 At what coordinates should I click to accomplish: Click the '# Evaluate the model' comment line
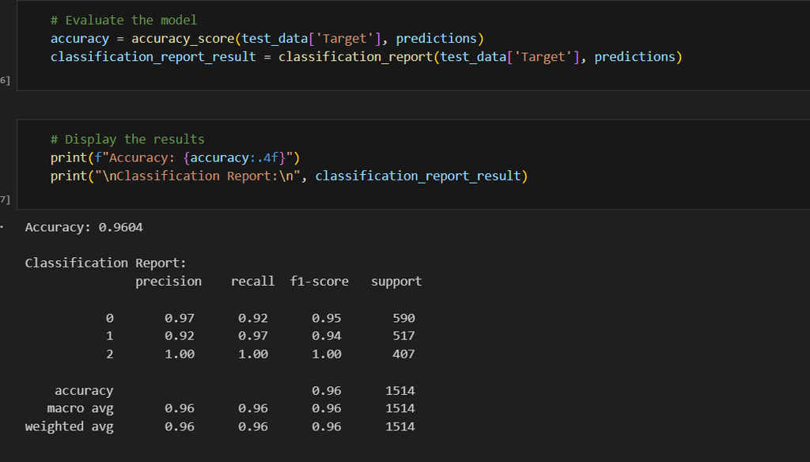[123, 20]
